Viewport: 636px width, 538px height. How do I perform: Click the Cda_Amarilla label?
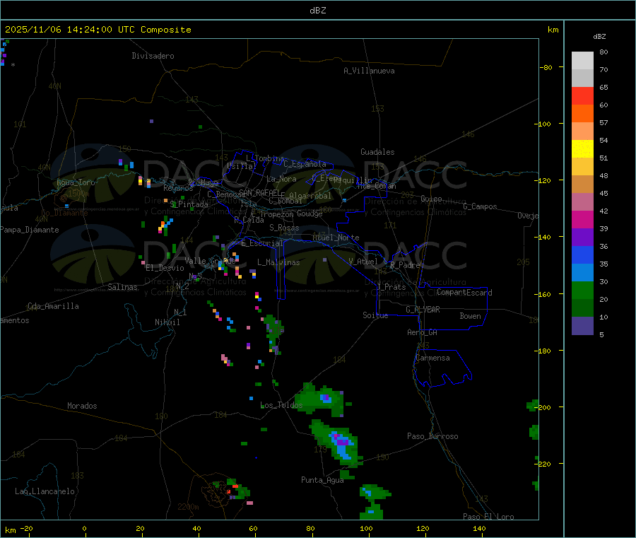[53, 306]
